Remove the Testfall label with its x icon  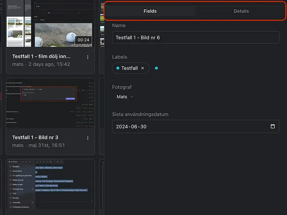point(142,68)
